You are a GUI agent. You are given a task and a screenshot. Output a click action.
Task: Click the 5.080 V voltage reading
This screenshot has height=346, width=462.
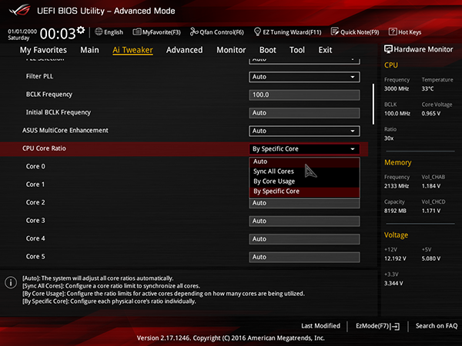click(430, 258)
